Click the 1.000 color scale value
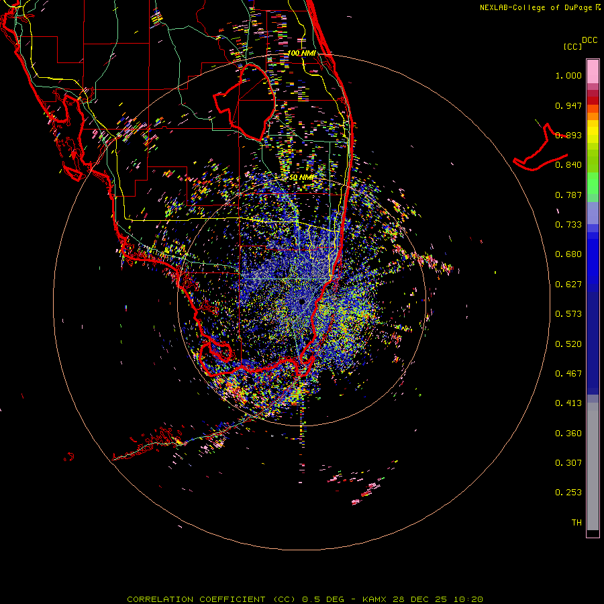The image size is (604, 604). coord(568,75)
